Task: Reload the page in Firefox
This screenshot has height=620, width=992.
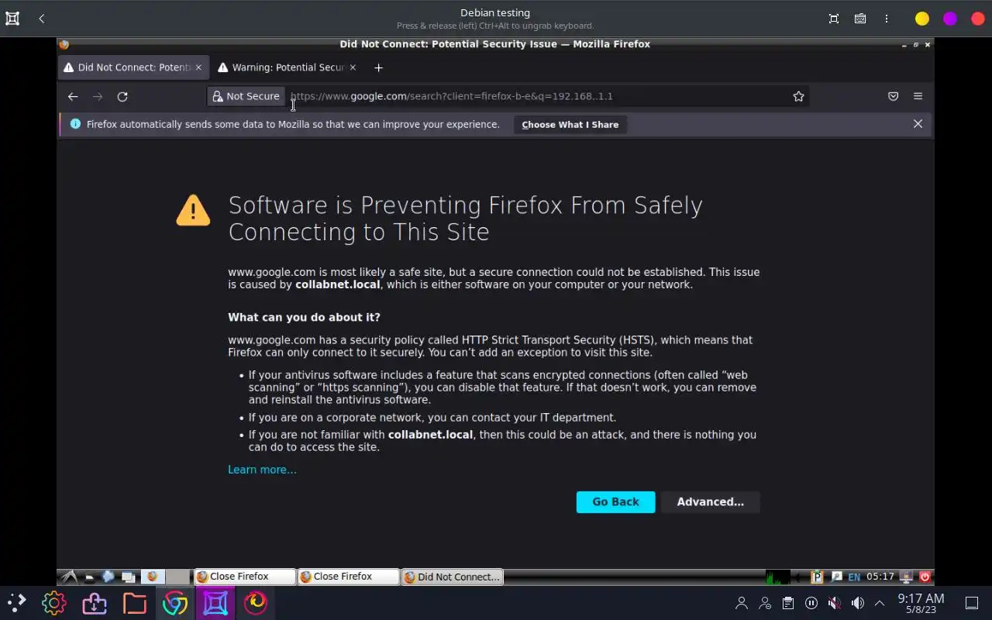Action: 122,97
